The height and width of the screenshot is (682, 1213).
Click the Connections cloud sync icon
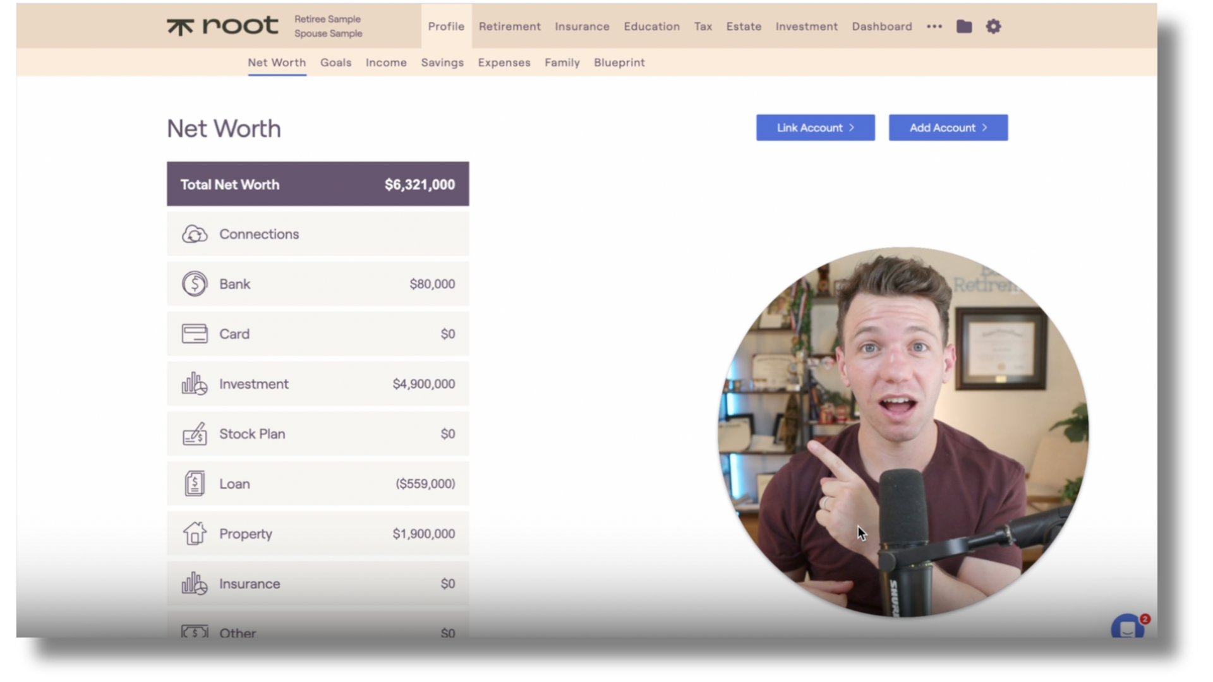click(195, 234)
